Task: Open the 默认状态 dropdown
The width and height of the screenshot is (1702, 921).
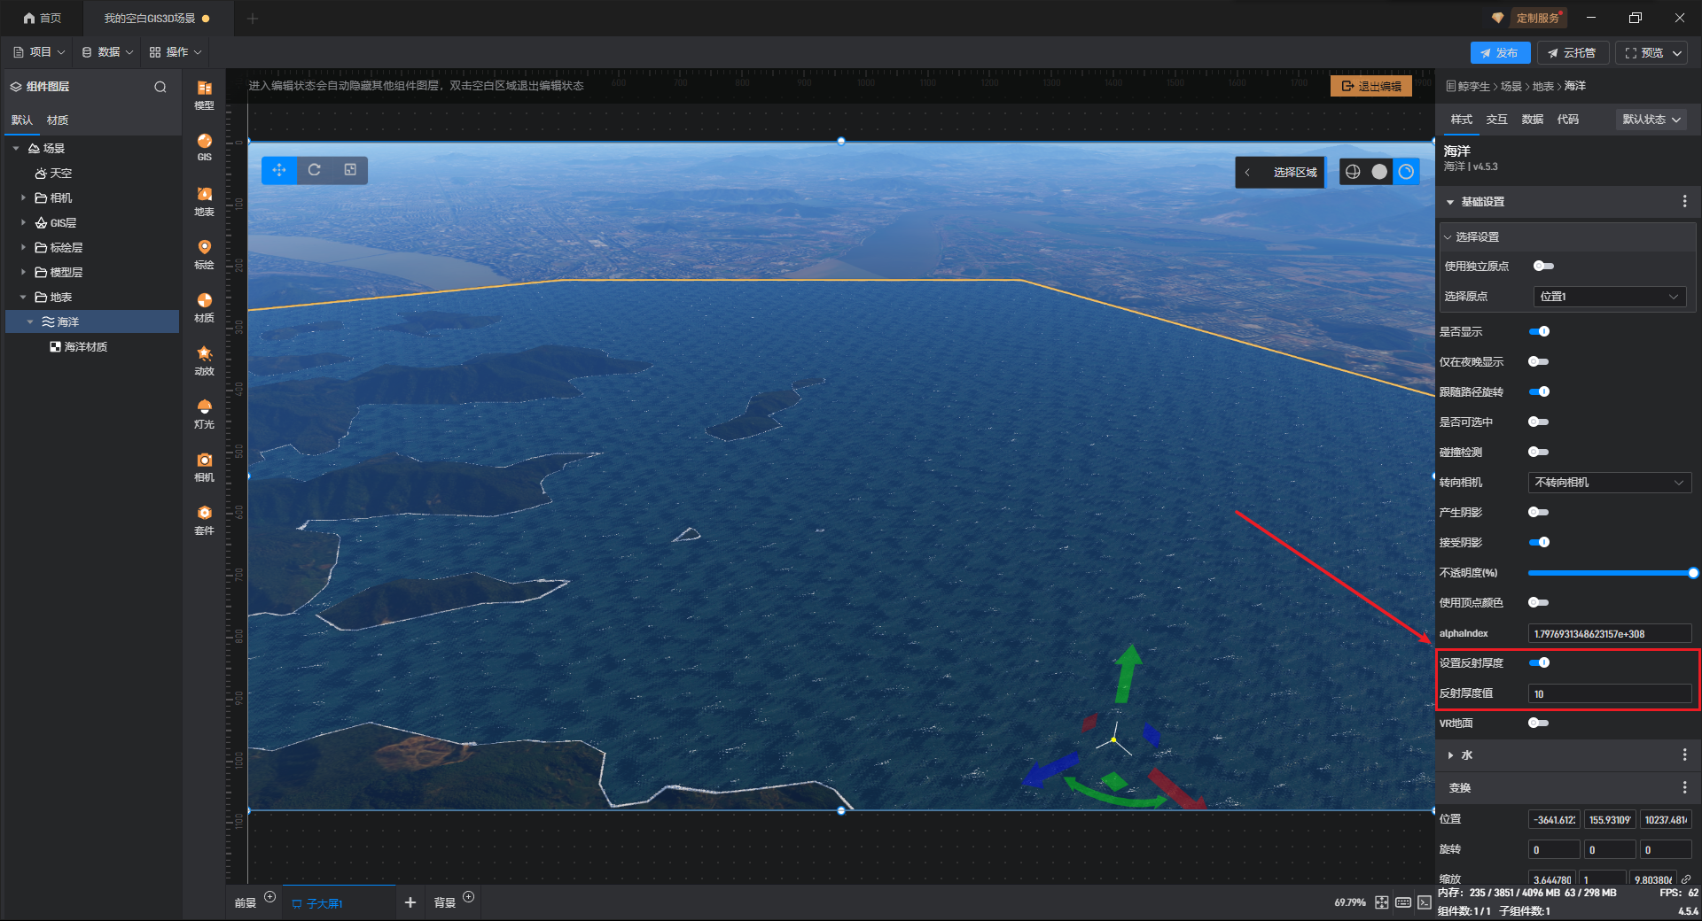Action: (1651, 120)
